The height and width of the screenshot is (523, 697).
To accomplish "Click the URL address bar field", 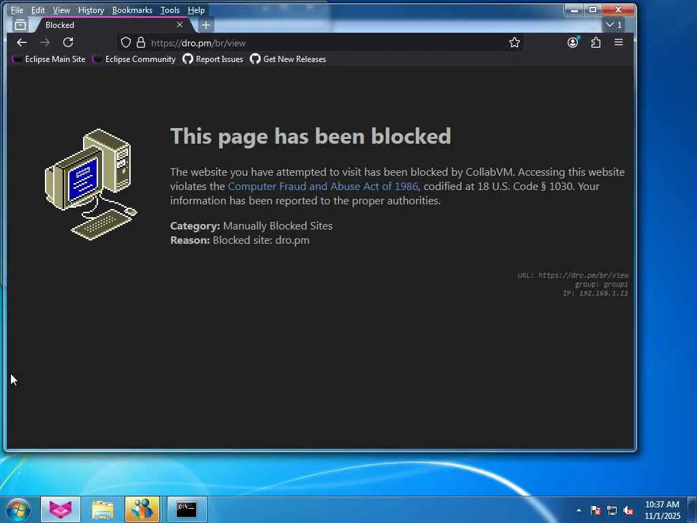I will tap(320, 43).
